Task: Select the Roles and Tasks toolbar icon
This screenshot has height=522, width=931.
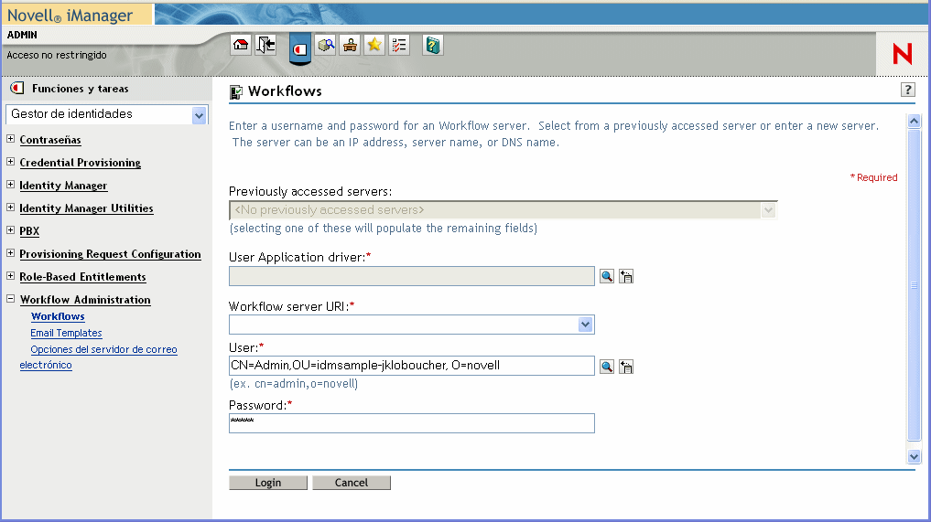Action: pyautogui.click(x=300, y=48)
